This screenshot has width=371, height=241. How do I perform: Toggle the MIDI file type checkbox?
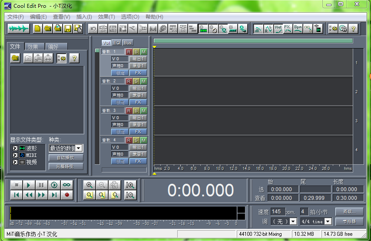point(15,155)
